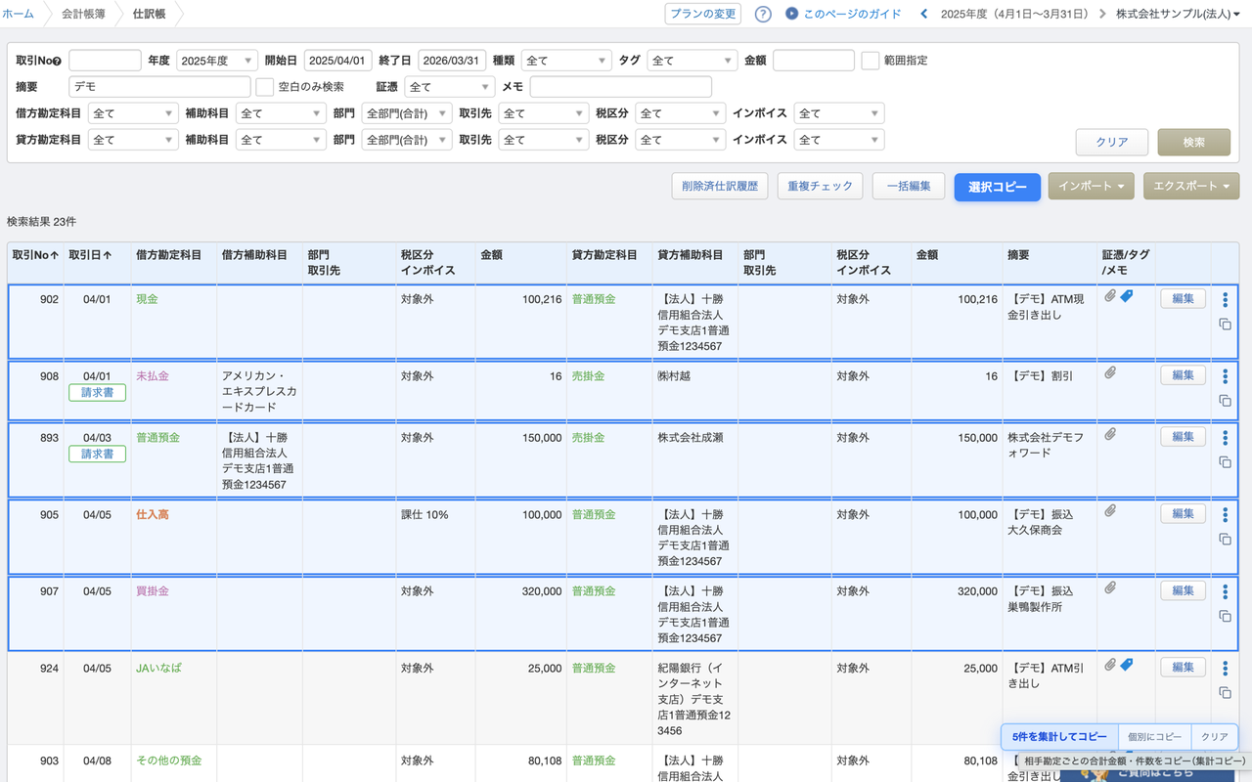This screenshot has width=1252, height=782.
Task: Switch to 個別にコピー option
Action: (1154, 737)
